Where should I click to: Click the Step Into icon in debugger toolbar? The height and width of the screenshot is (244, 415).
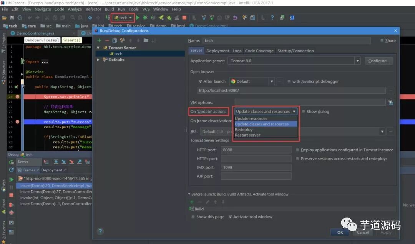pos(63,162)
